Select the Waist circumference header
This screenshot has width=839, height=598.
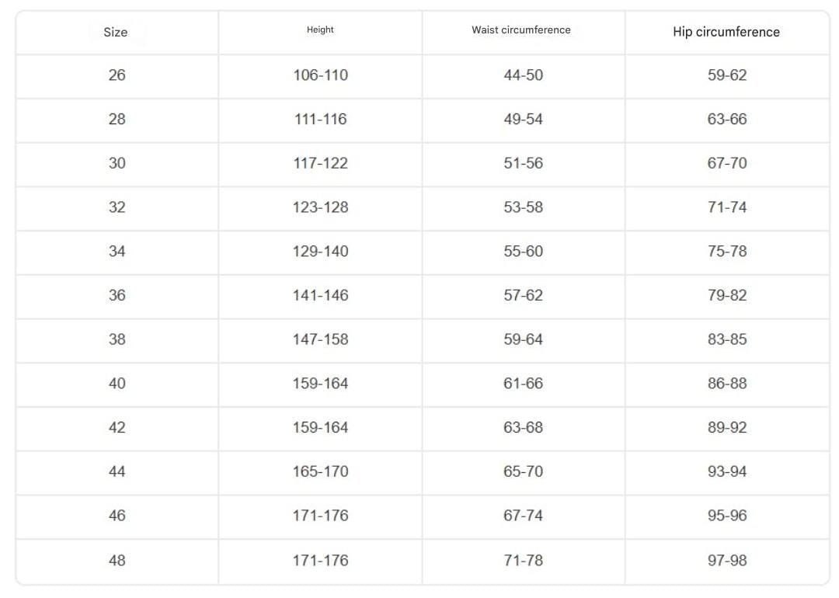click(x=521, y=30)
